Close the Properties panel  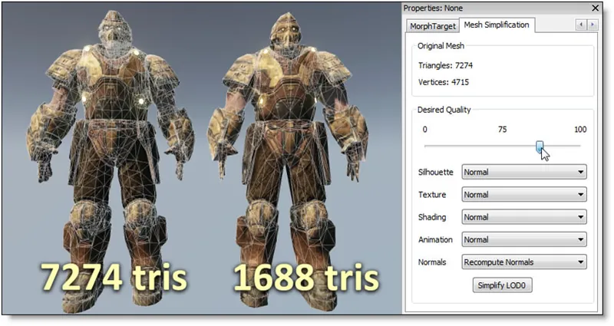click(596, 8)
